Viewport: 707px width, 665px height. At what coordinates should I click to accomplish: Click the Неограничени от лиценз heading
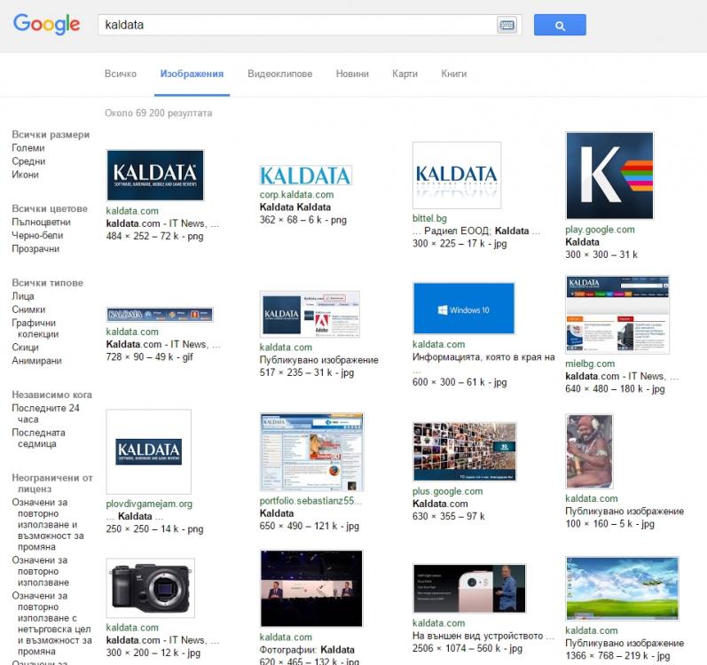pos(51,483)
